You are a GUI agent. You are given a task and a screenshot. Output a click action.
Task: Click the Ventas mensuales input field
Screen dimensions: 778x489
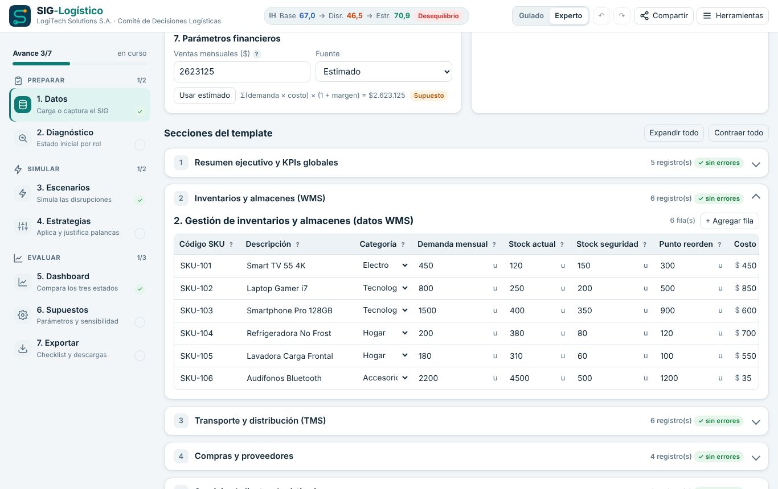(x=242, y=72)
